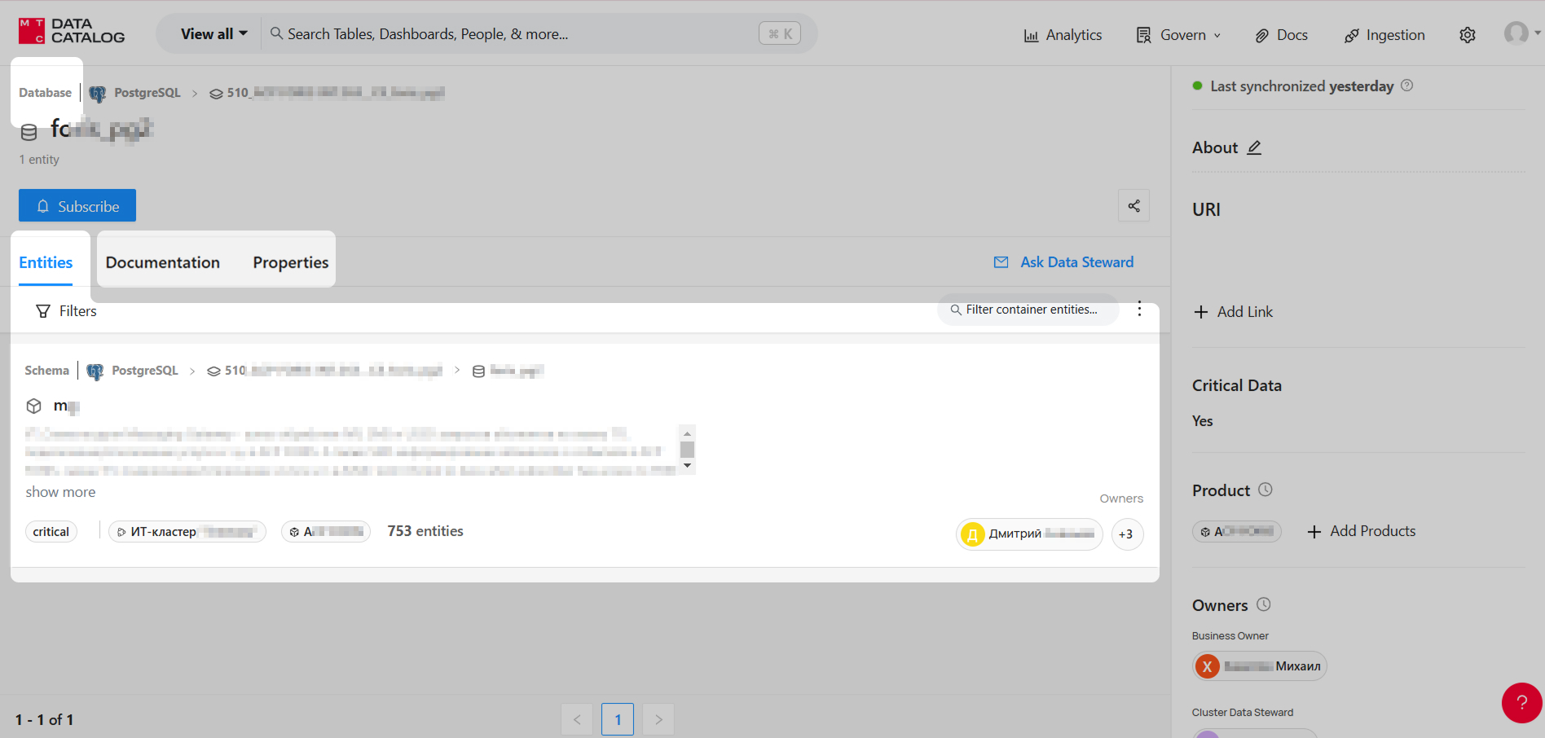Click the three-dot more options icon

click(x=1139, y=310)
